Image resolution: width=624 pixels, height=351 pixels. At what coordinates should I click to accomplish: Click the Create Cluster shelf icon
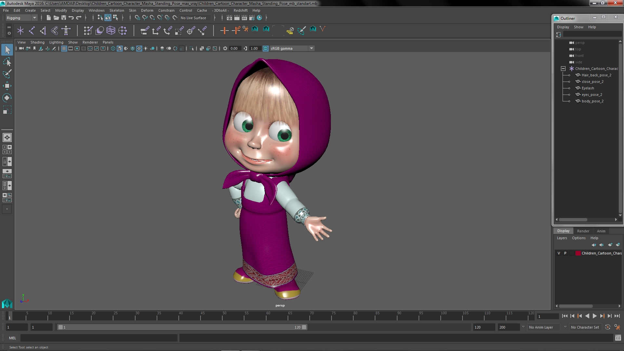pyautogui.click(x=122, y=31)
